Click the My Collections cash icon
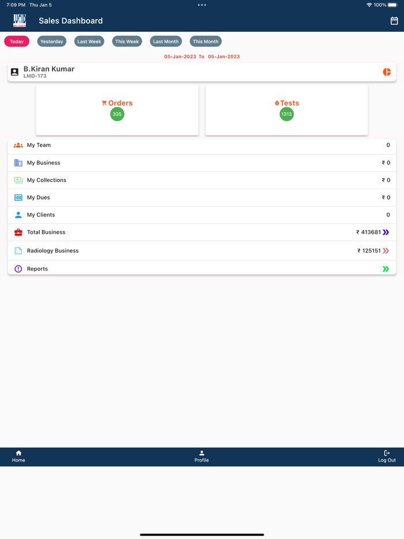404x539 pixels. [18, 180]
